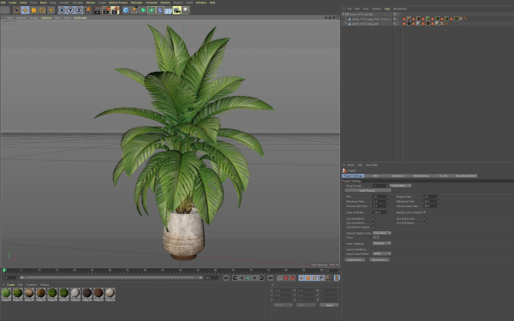The image size is (514, 321).
Task: Open the array modeling objects icon
Action: point(152,10)
